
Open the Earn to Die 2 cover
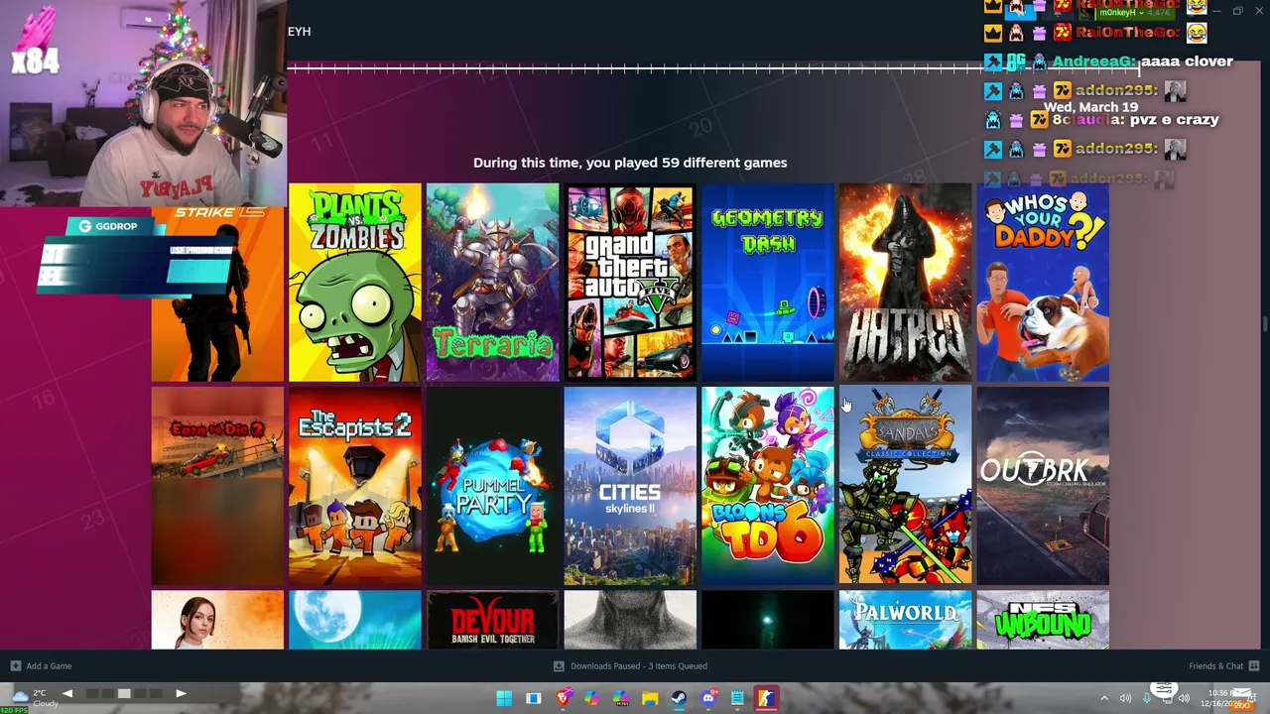coord(217,486)
